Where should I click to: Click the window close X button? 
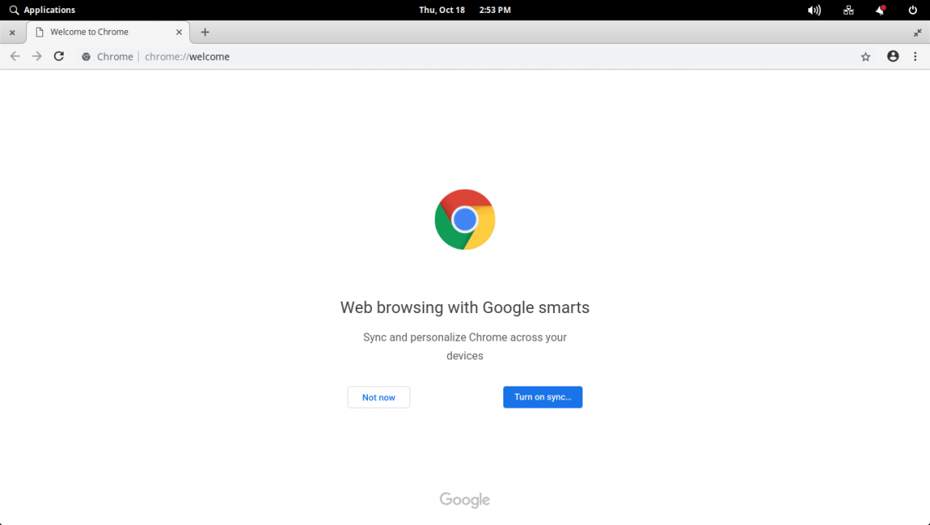(12, 33)
